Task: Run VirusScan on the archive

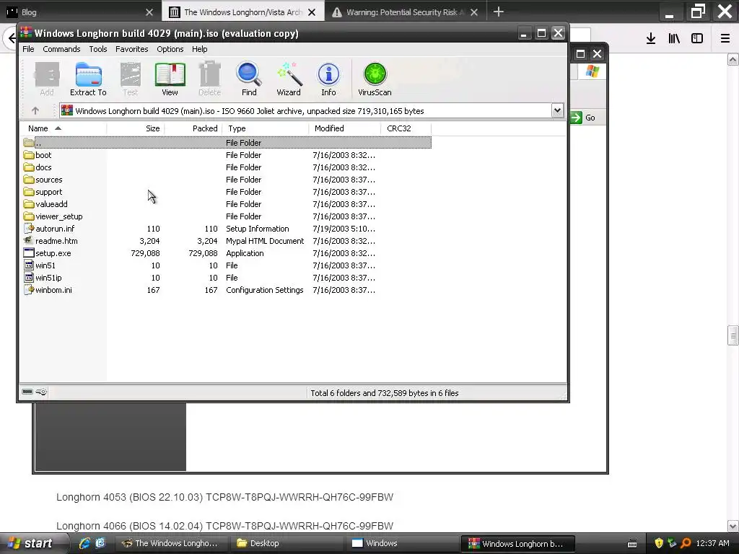Action: point(375,79)
